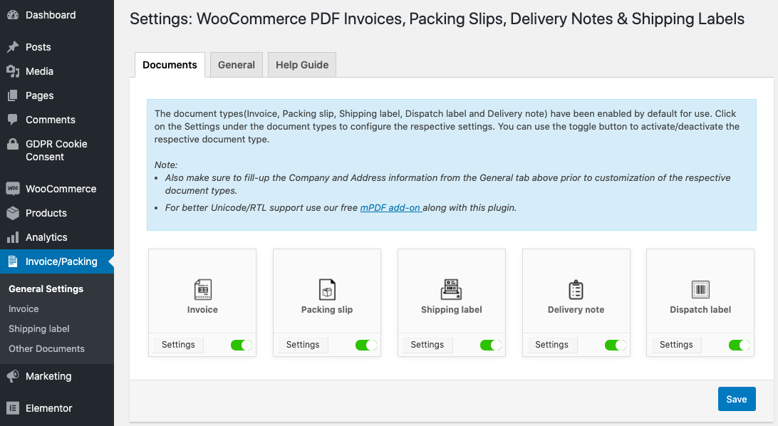Screen dimensions: 778x426
Task: Click the Delivery note clipboard icon
Action: point(576,290)
